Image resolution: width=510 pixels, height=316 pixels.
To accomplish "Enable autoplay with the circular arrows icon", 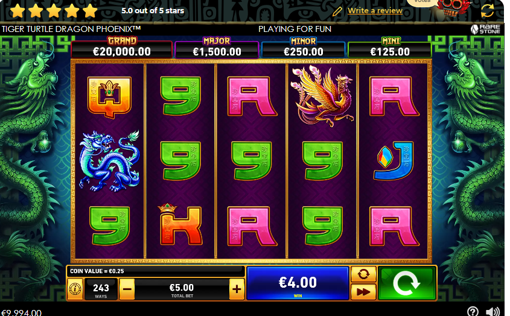I will click(363, 274).
